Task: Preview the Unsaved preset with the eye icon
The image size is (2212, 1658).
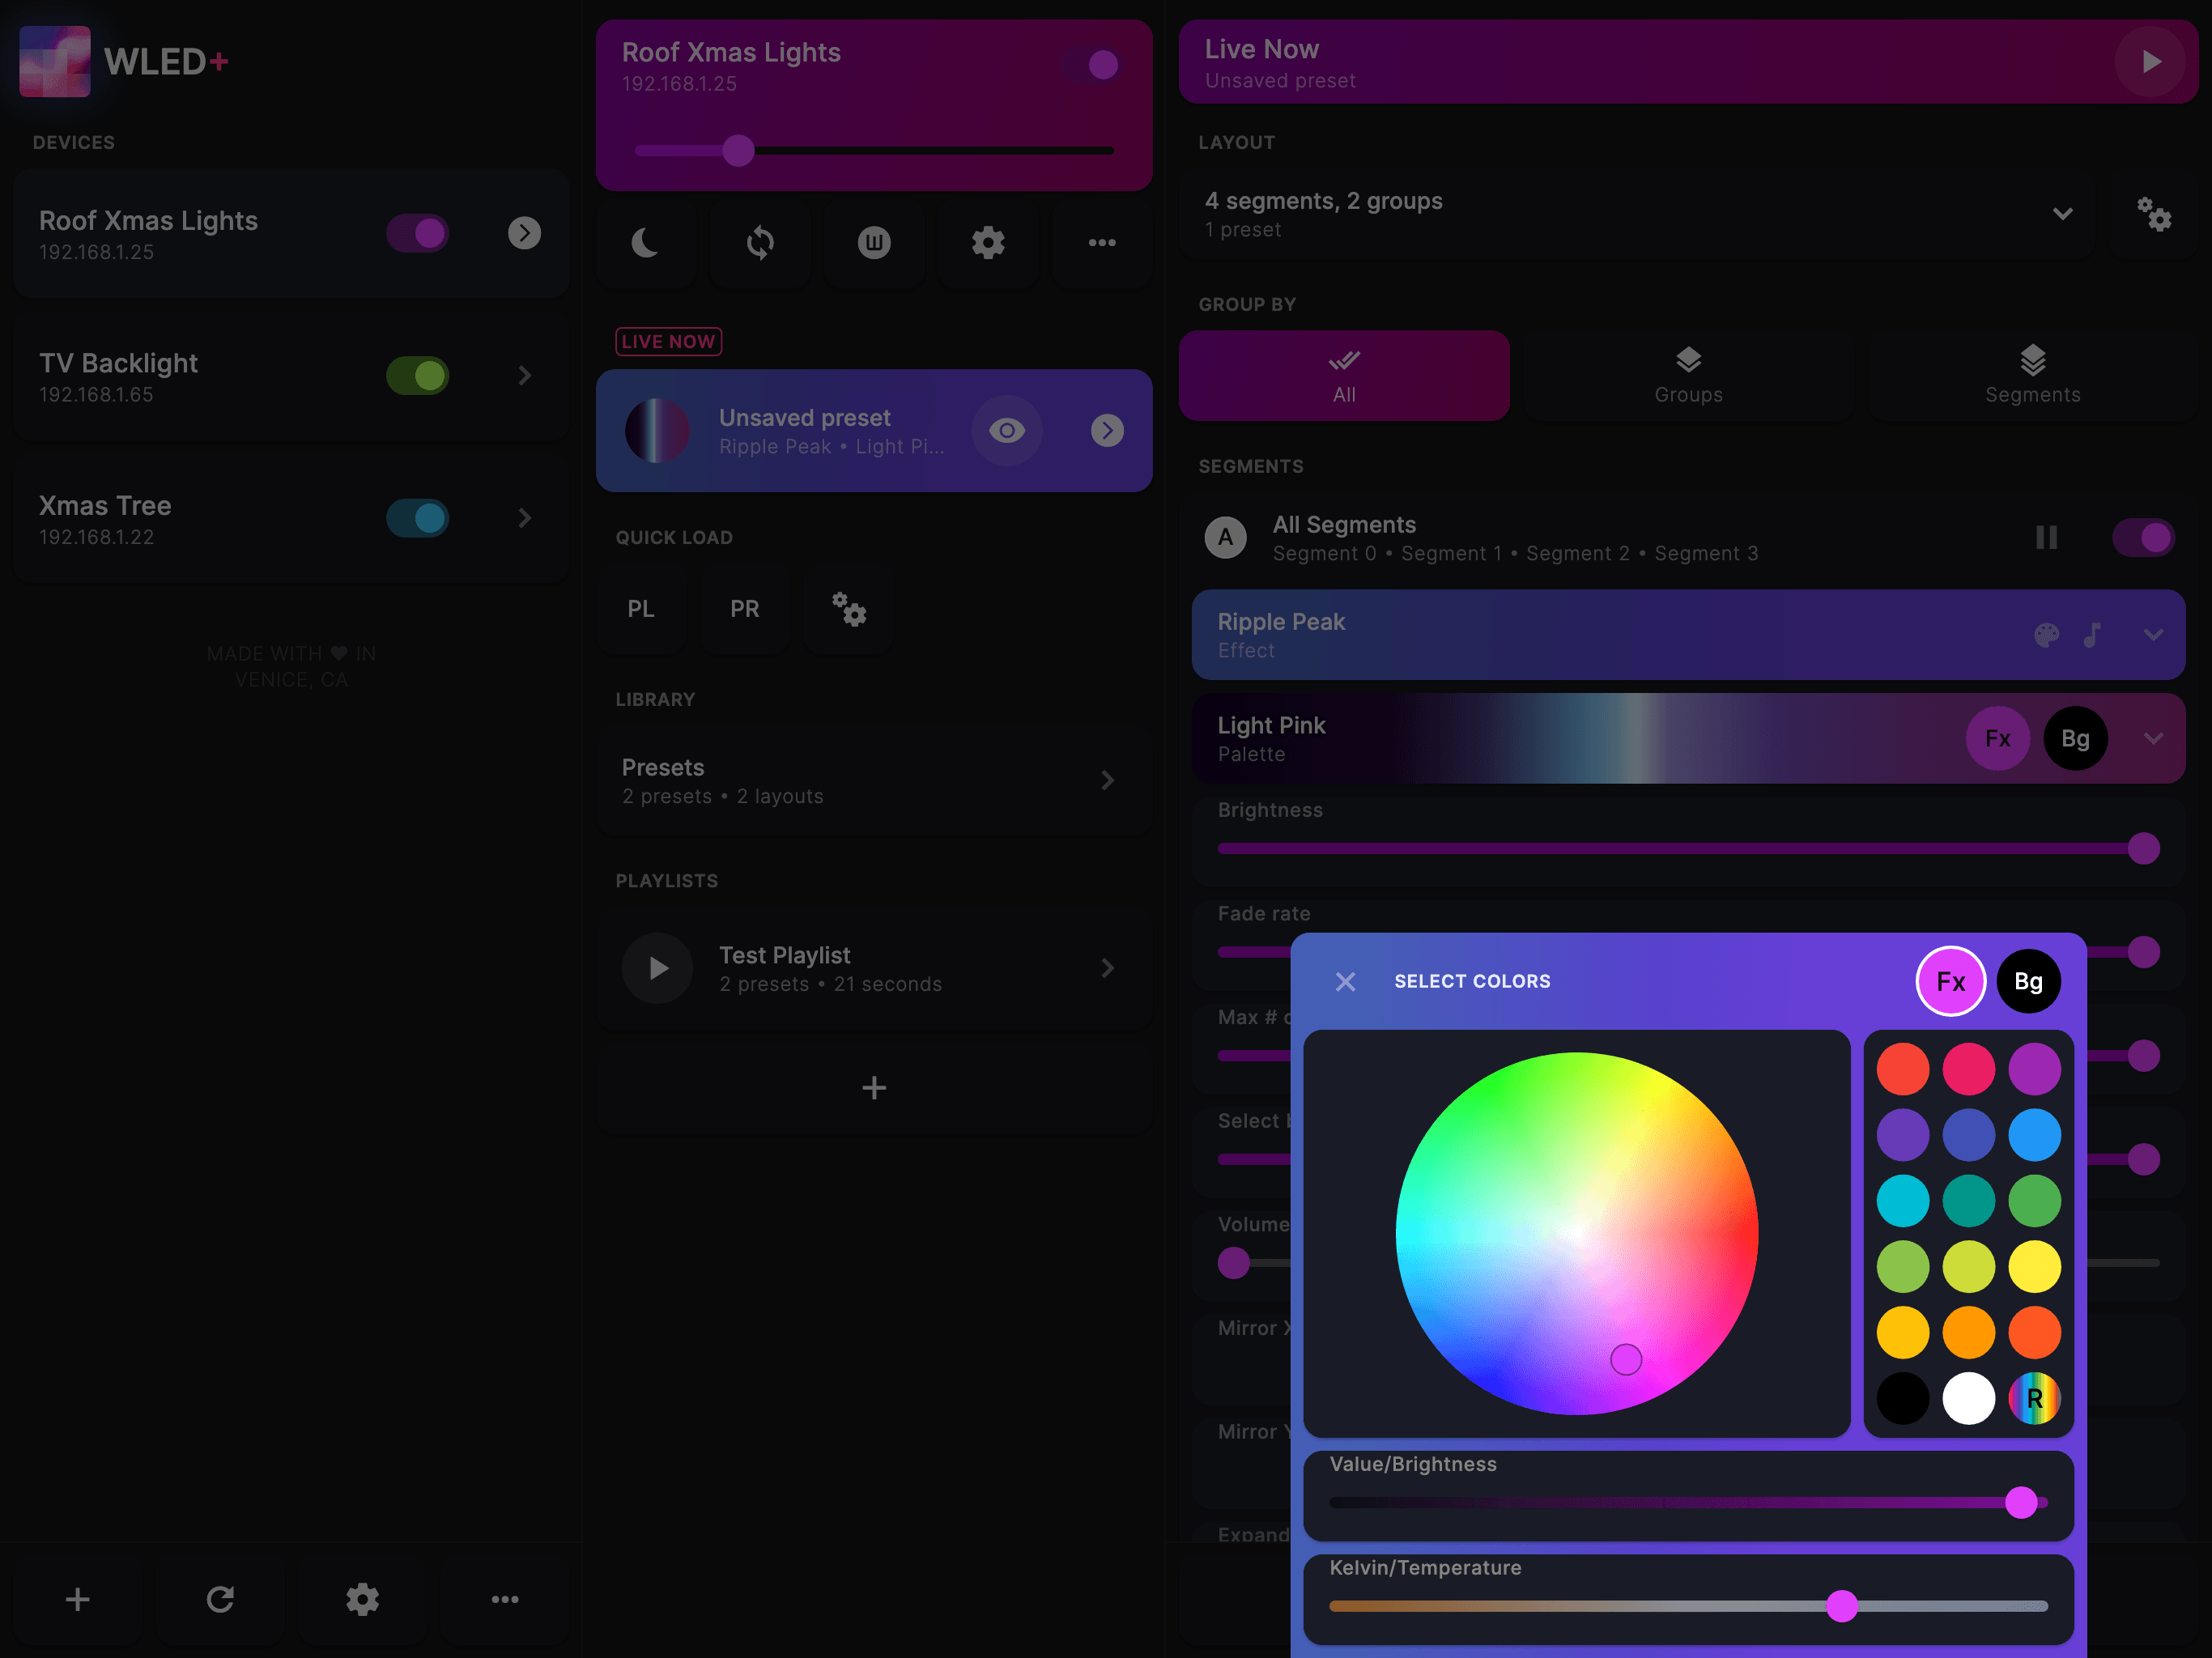Action: coord(1007,431)
